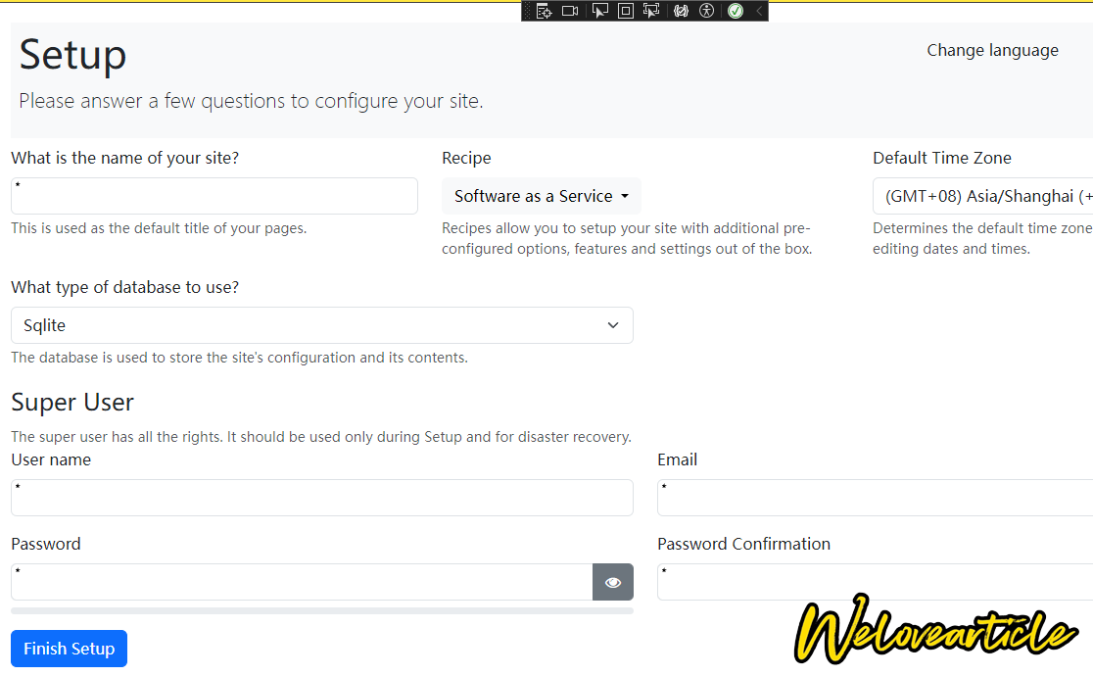Activate the Select Element cursor tool
The image size is (1093, 676).
[x=600, y=11]
